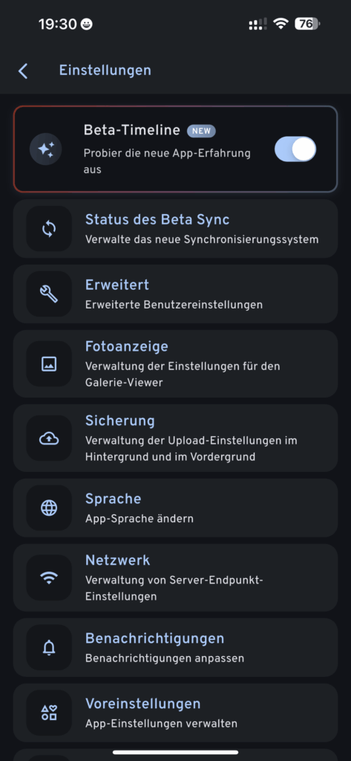Screen dimensions: 351x761
Task: Select Sprache to change app language
Action: [175, 508]
